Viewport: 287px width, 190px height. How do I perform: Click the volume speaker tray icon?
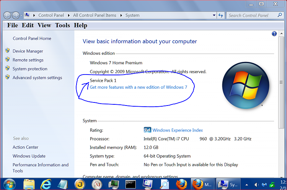(256, 185)
